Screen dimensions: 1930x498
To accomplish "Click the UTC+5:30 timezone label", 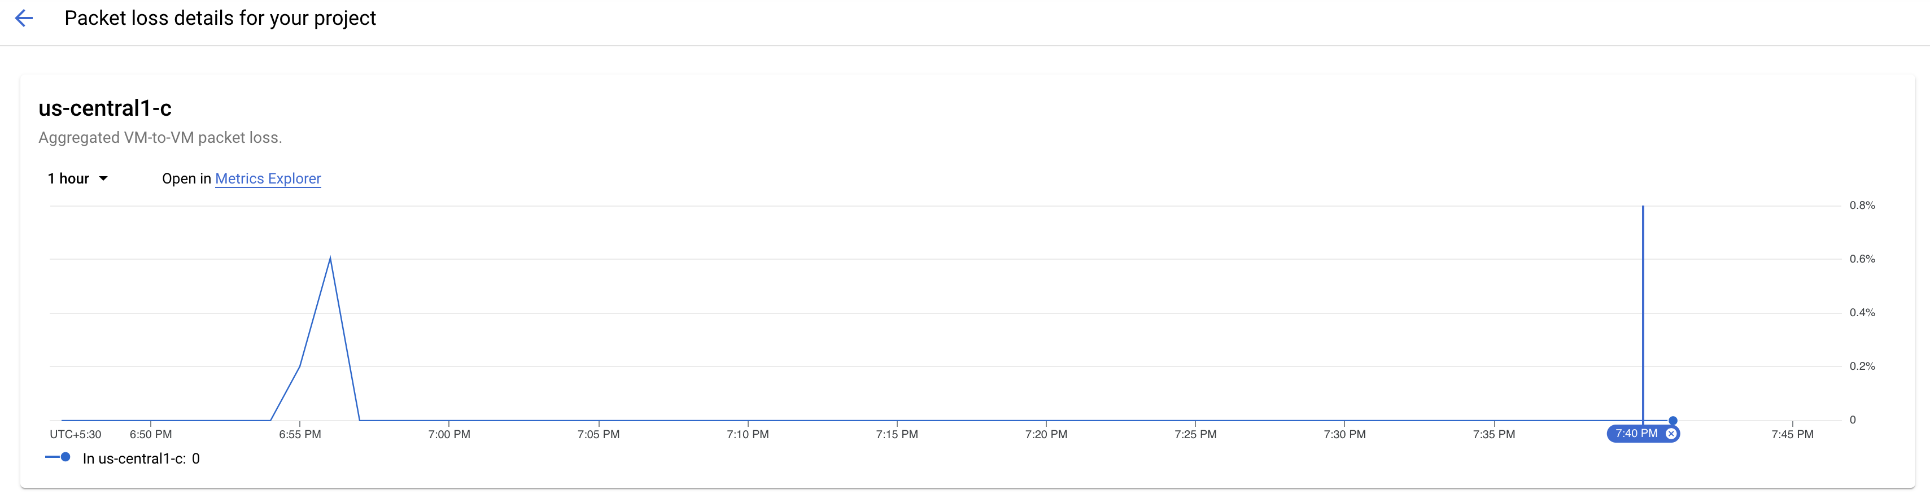I will 75,434.
